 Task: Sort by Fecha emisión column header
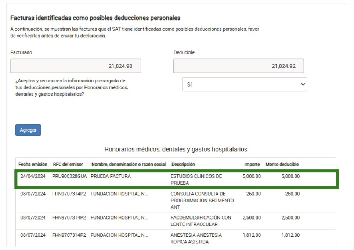click(33, 164)
